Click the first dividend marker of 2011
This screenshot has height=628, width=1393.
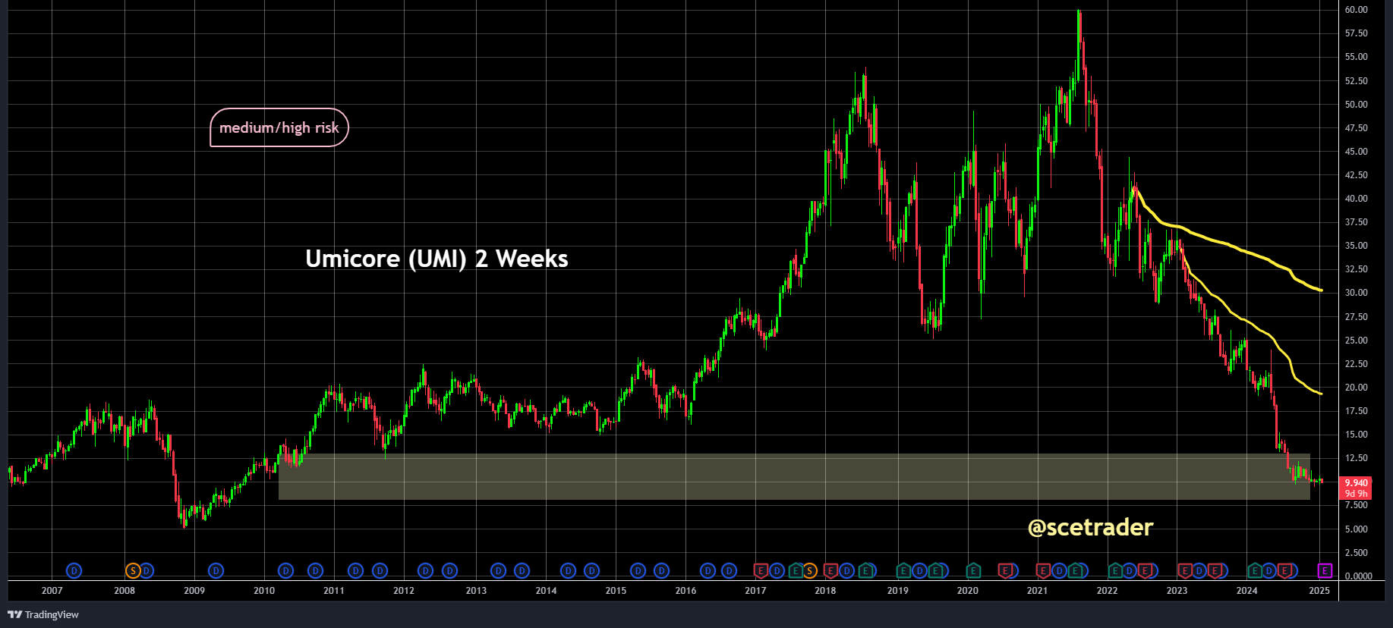point(355,570)
